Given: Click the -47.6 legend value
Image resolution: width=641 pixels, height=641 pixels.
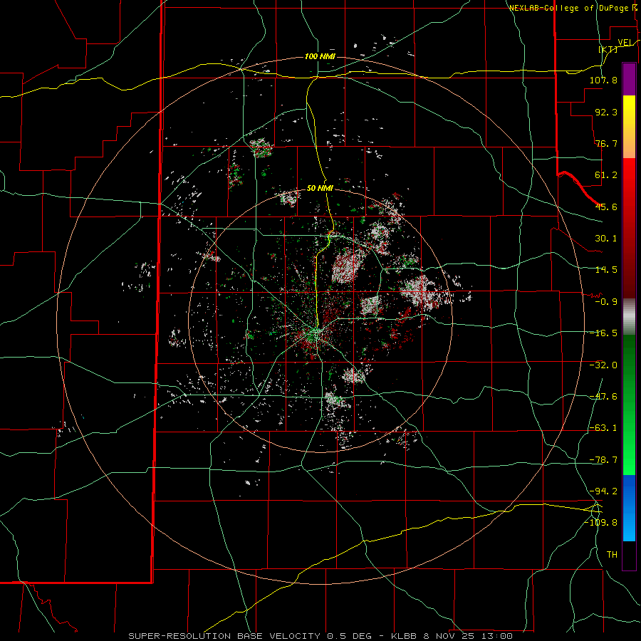Looking at the screenshot, I should click(x=603, y=397).
